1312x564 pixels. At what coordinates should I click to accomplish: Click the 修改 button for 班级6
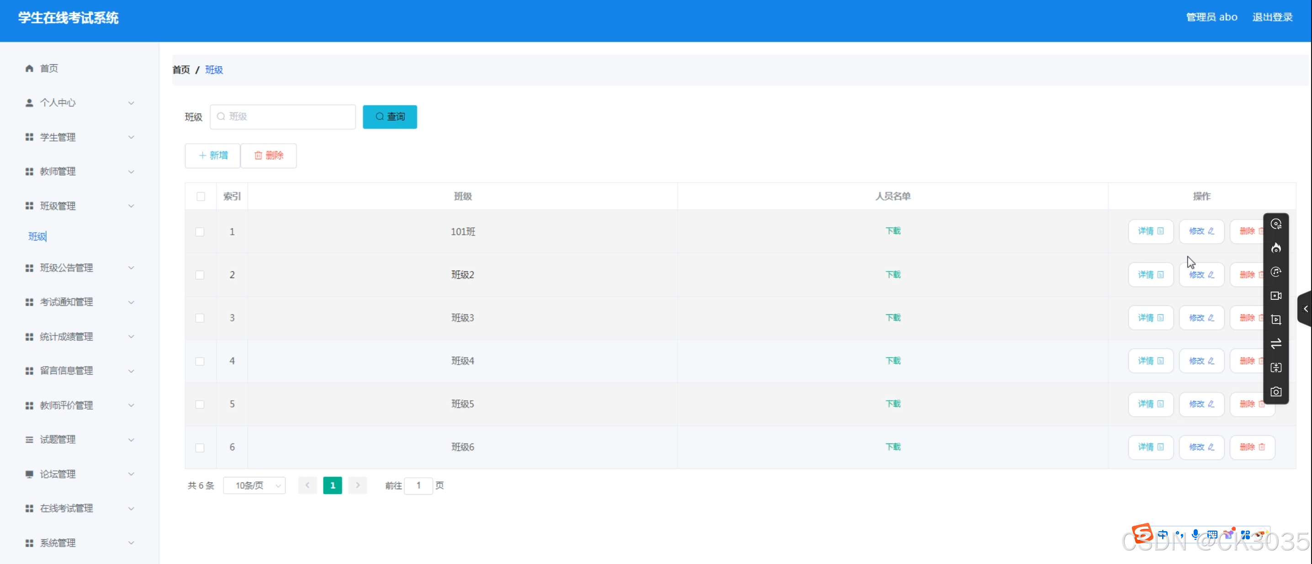tap(1201, 447)
